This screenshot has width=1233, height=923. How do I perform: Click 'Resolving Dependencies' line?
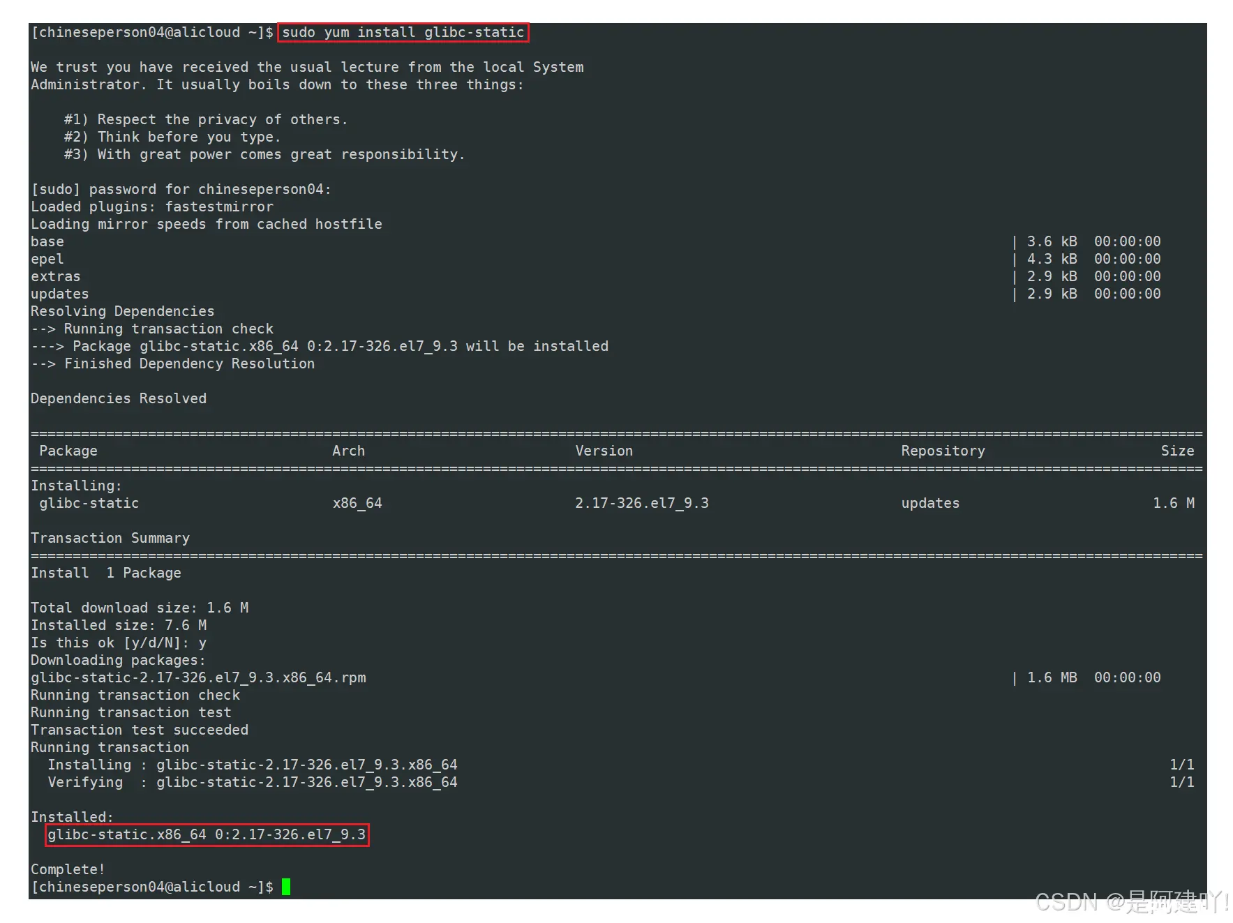coord(123,311)
